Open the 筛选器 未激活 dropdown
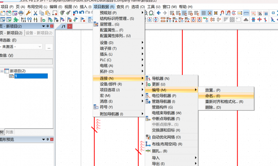 (40, 47)
